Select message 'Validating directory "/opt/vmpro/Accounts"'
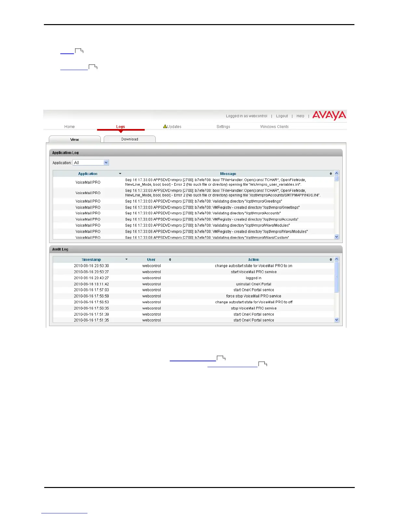Viewport: 398px width, 516px height. pos(203,213)
